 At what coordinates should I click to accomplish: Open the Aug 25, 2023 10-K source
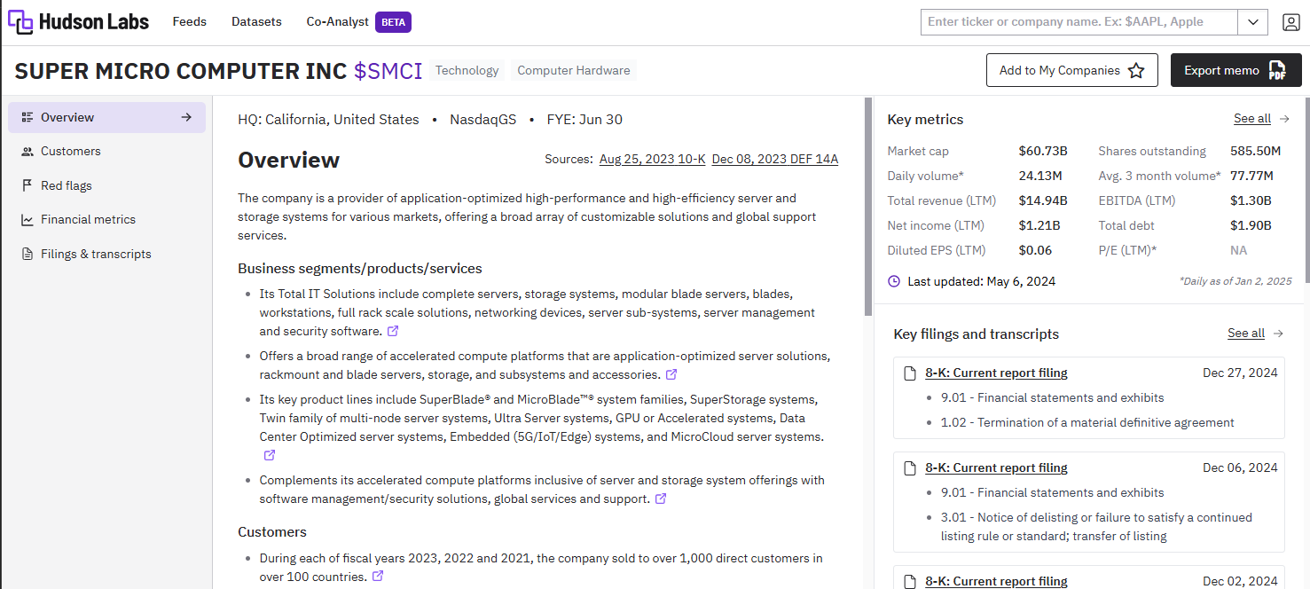point(652,160)
